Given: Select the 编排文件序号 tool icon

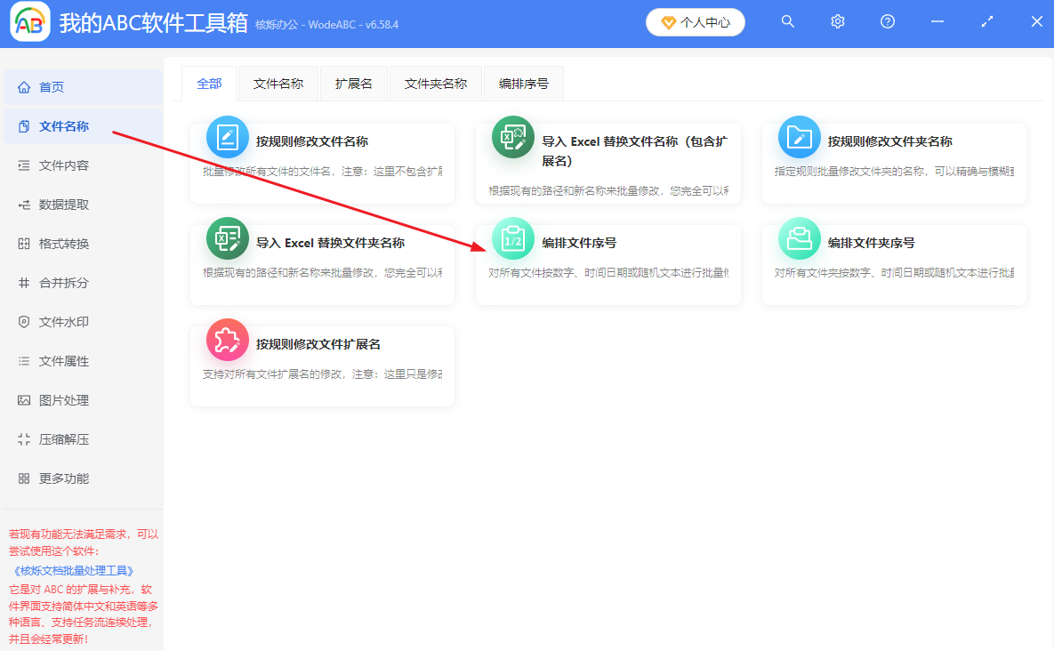Looking at the screenshot, I should click(x=512, y=238).
